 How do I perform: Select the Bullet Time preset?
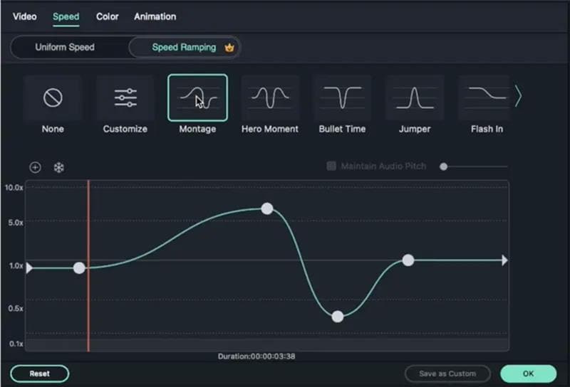coord(343,97)
